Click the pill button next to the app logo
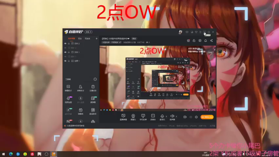This screenshot has height=157, width=279. [x=89, y=32]
